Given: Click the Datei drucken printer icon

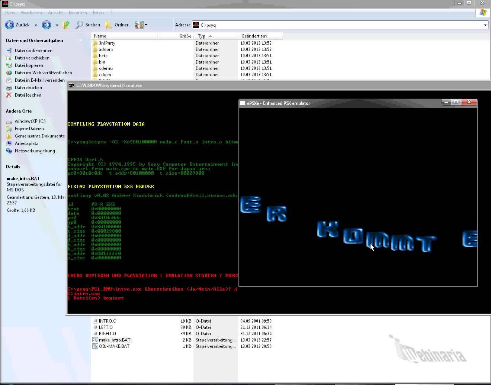Looking at the screenshot, I should pos(9,88).
